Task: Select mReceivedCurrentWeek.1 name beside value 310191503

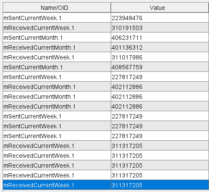Action: click(57, 28)
